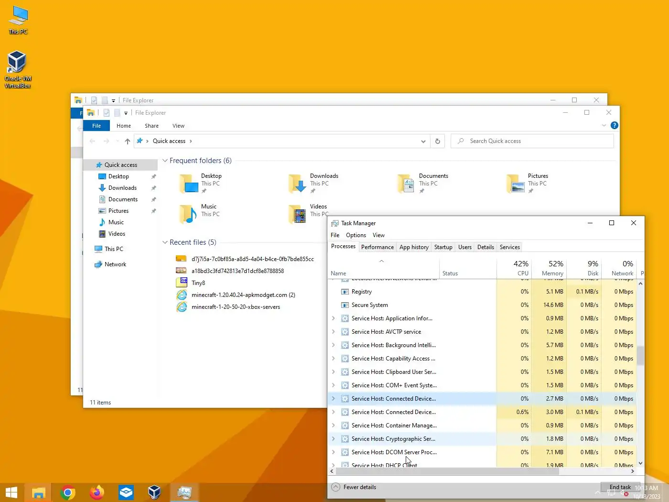Screen dimensions: 669x502
Task: Open Documents folder in Frequent folders
Action: coord(423,184)
